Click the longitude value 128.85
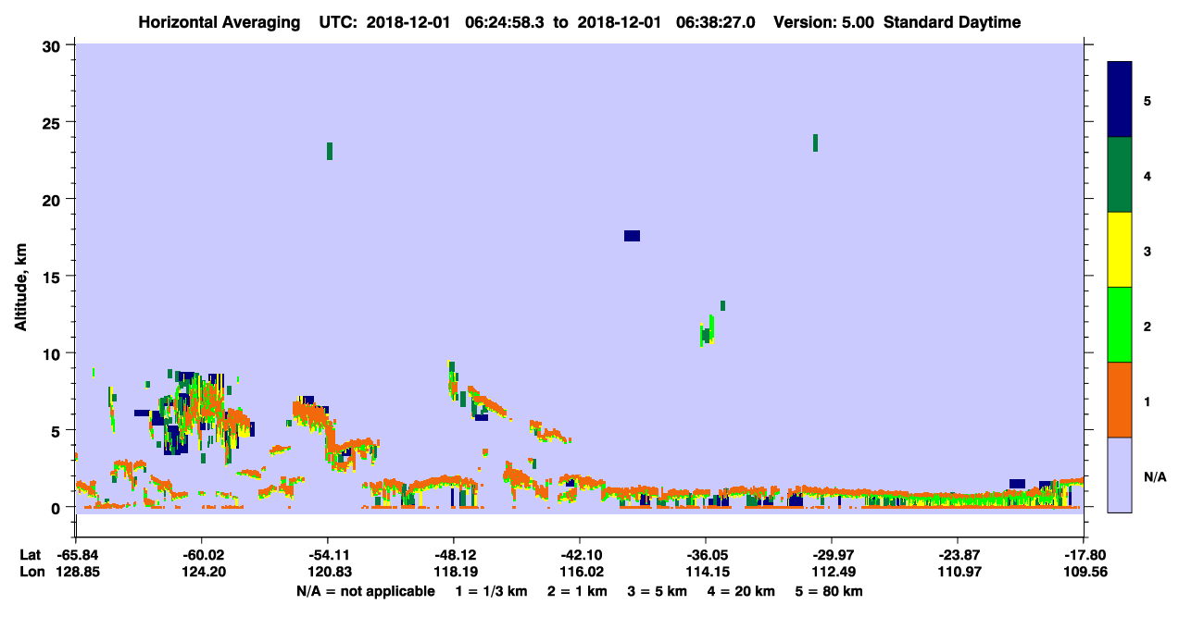1204x617 pixels. 76,572
